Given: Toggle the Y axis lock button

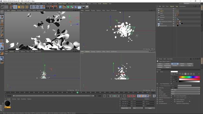Looking at the screenshot, I should 36,7.
